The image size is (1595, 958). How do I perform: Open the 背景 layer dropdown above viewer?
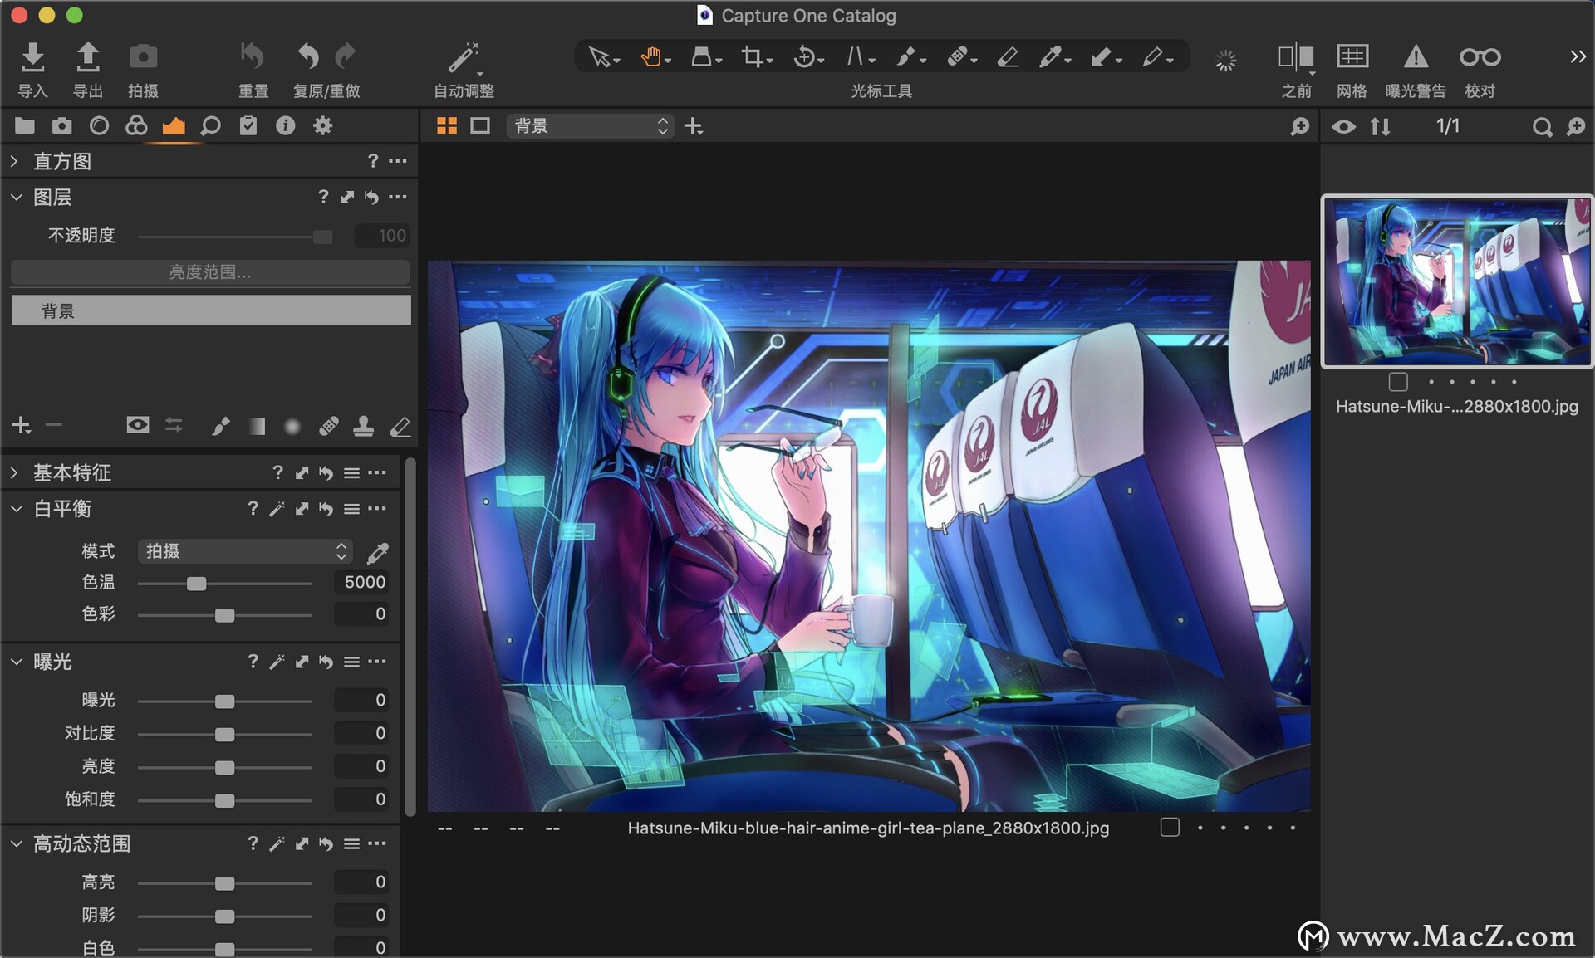tap(589, 125)
